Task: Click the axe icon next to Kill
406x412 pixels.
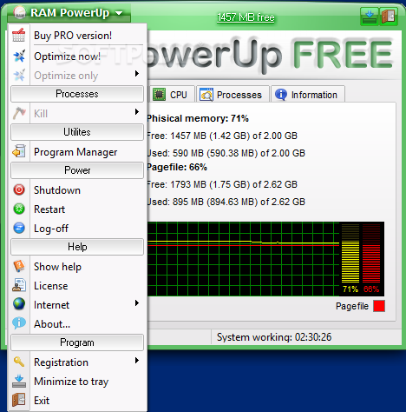Action: coord(19,113)
